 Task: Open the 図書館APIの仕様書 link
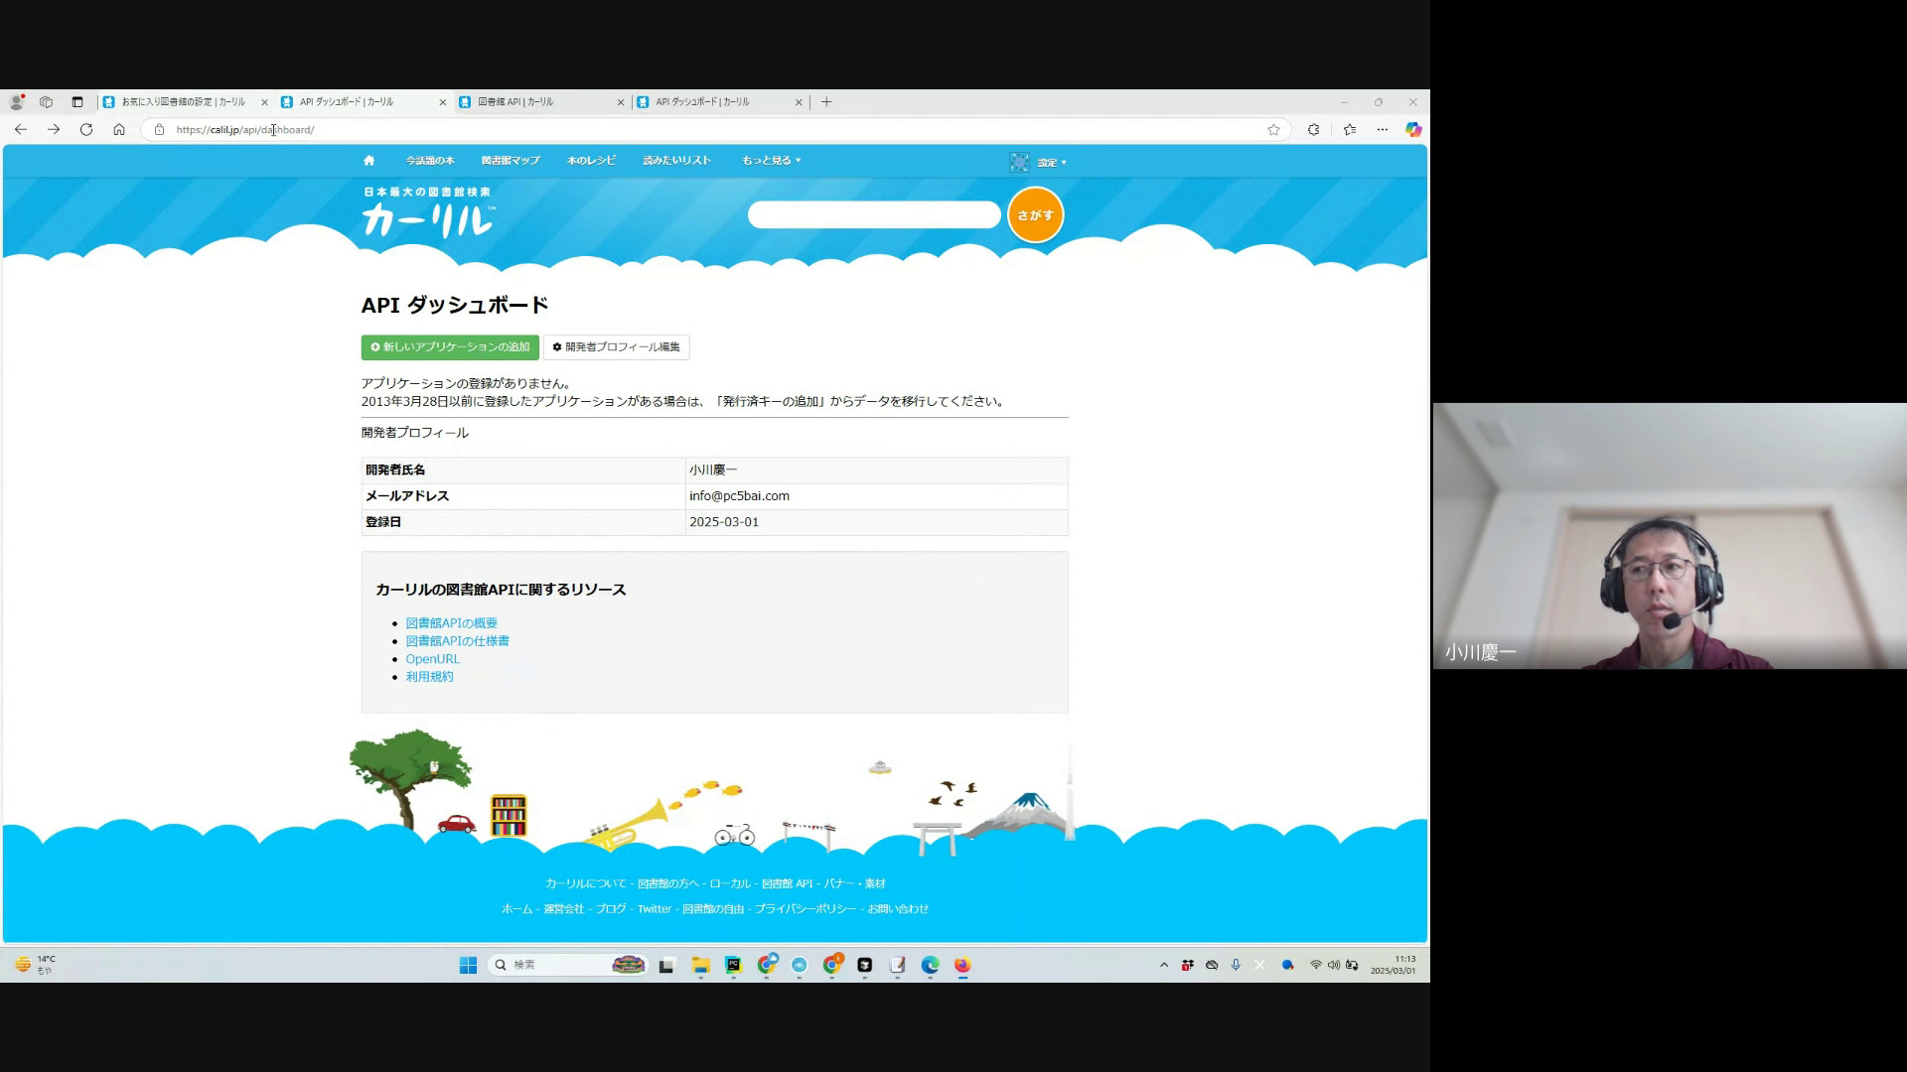457,641
